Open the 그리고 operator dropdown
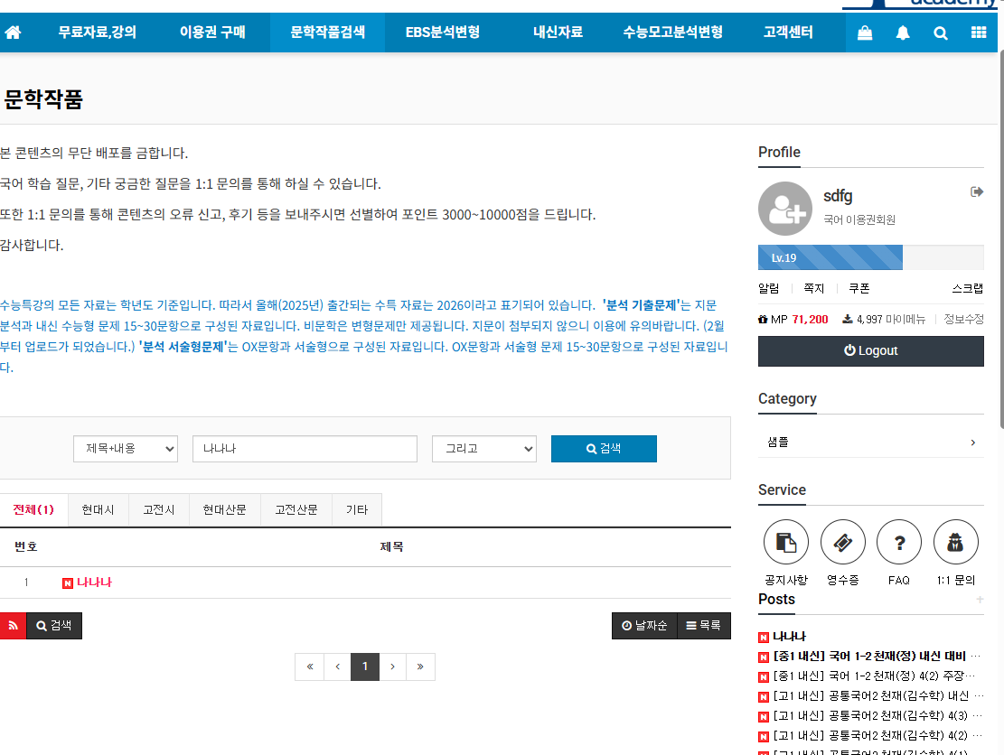Screen dimensions: 1004x755 pos(483,449)
